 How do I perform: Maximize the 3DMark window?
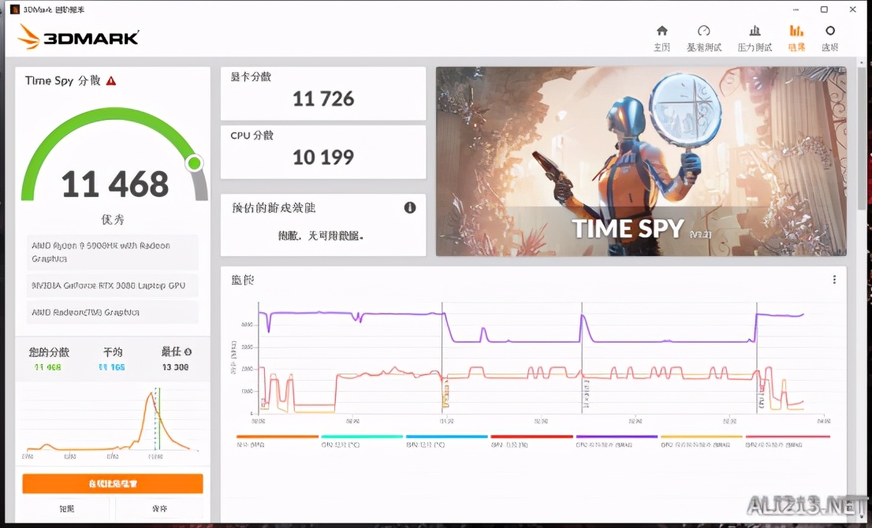click(x=824, y=9)
